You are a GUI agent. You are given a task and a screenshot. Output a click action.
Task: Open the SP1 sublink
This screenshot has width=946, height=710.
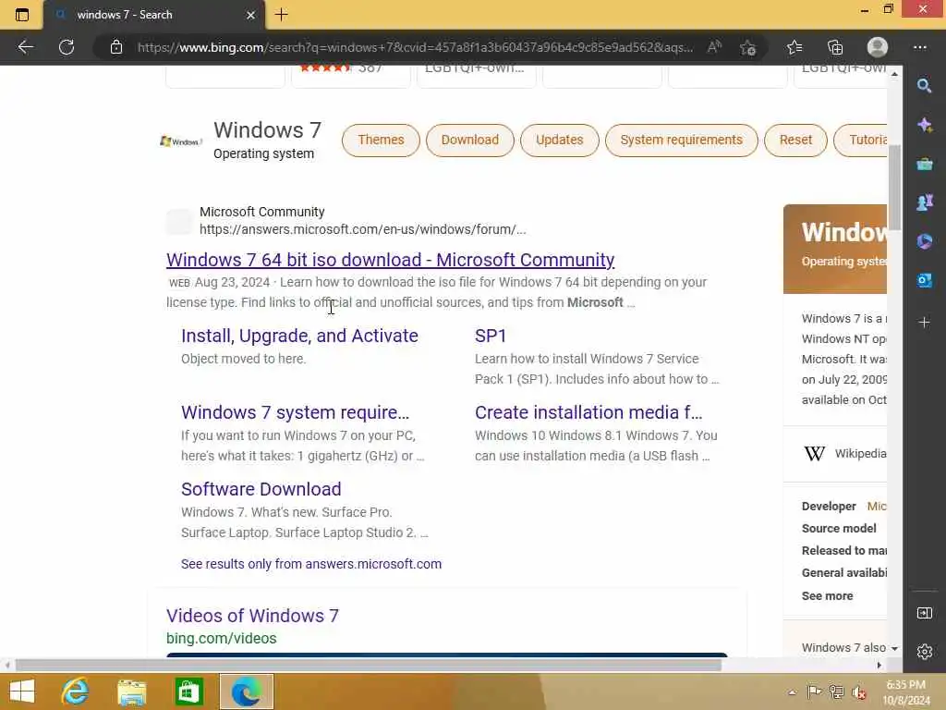coord(491,336)
